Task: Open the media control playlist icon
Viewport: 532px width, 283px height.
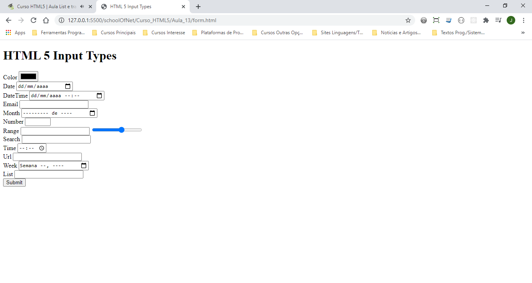Action: 498,20
